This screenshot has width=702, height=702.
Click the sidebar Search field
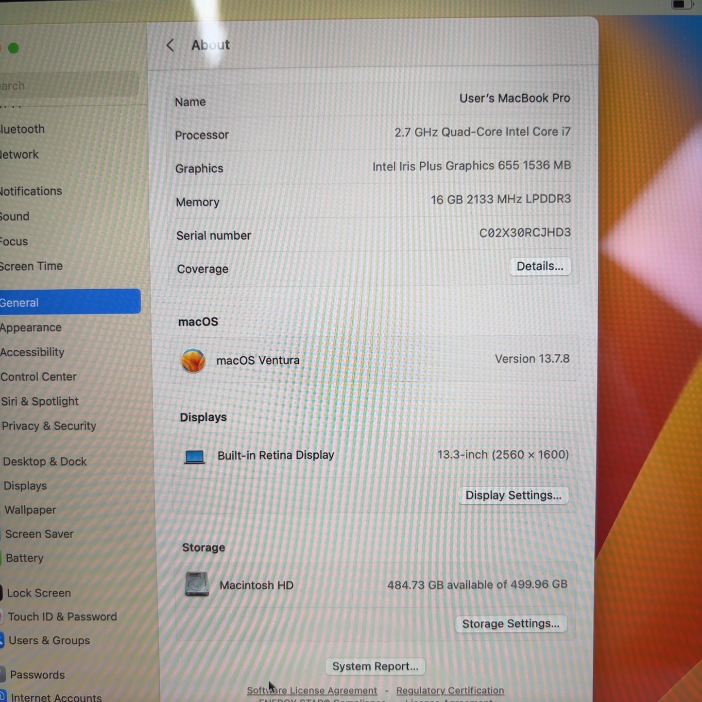(x=69, y=85)
